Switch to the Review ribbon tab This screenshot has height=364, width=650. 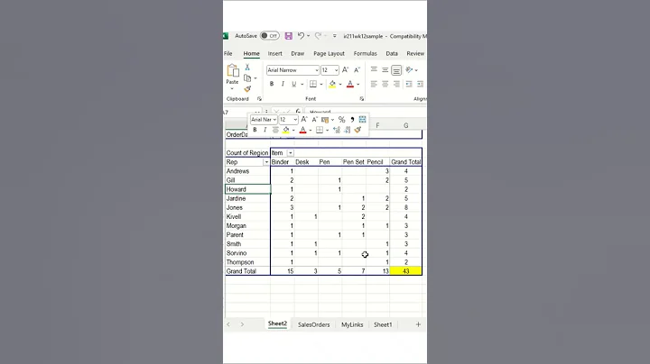click(415, 53)
